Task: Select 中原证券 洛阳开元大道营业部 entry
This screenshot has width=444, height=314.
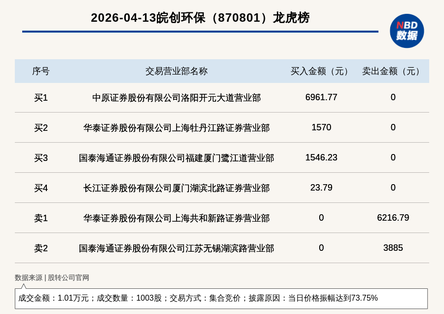Action: [x=176, y=98]
